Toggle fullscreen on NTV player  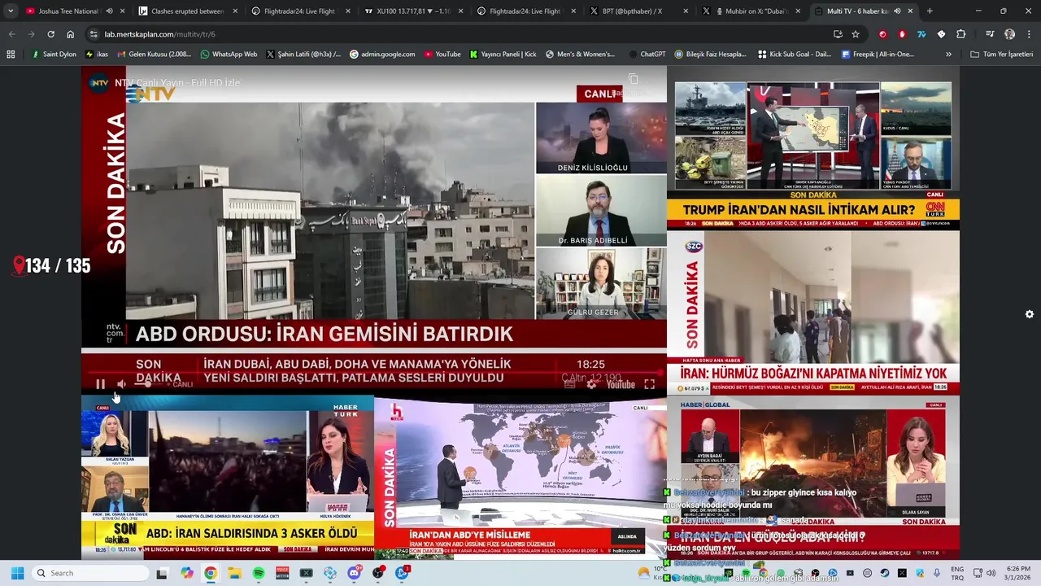[x=649, y=384]
